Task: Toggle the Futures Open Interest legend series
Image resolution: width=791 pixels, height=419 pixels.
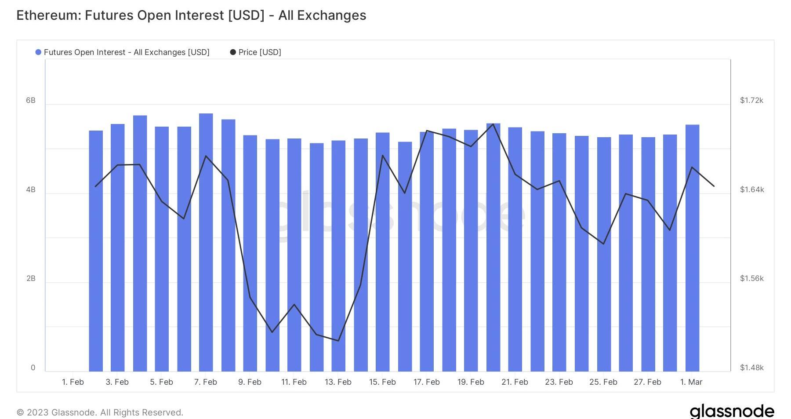Action: click(x=127, y=52)
